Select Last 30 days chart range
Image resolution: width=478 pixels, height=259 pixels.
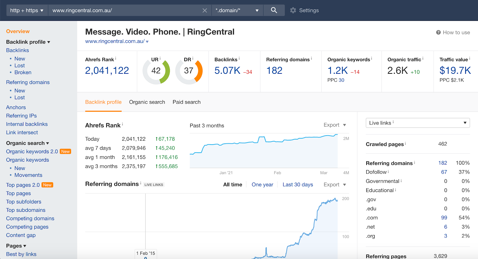click(x=298, y=185)
